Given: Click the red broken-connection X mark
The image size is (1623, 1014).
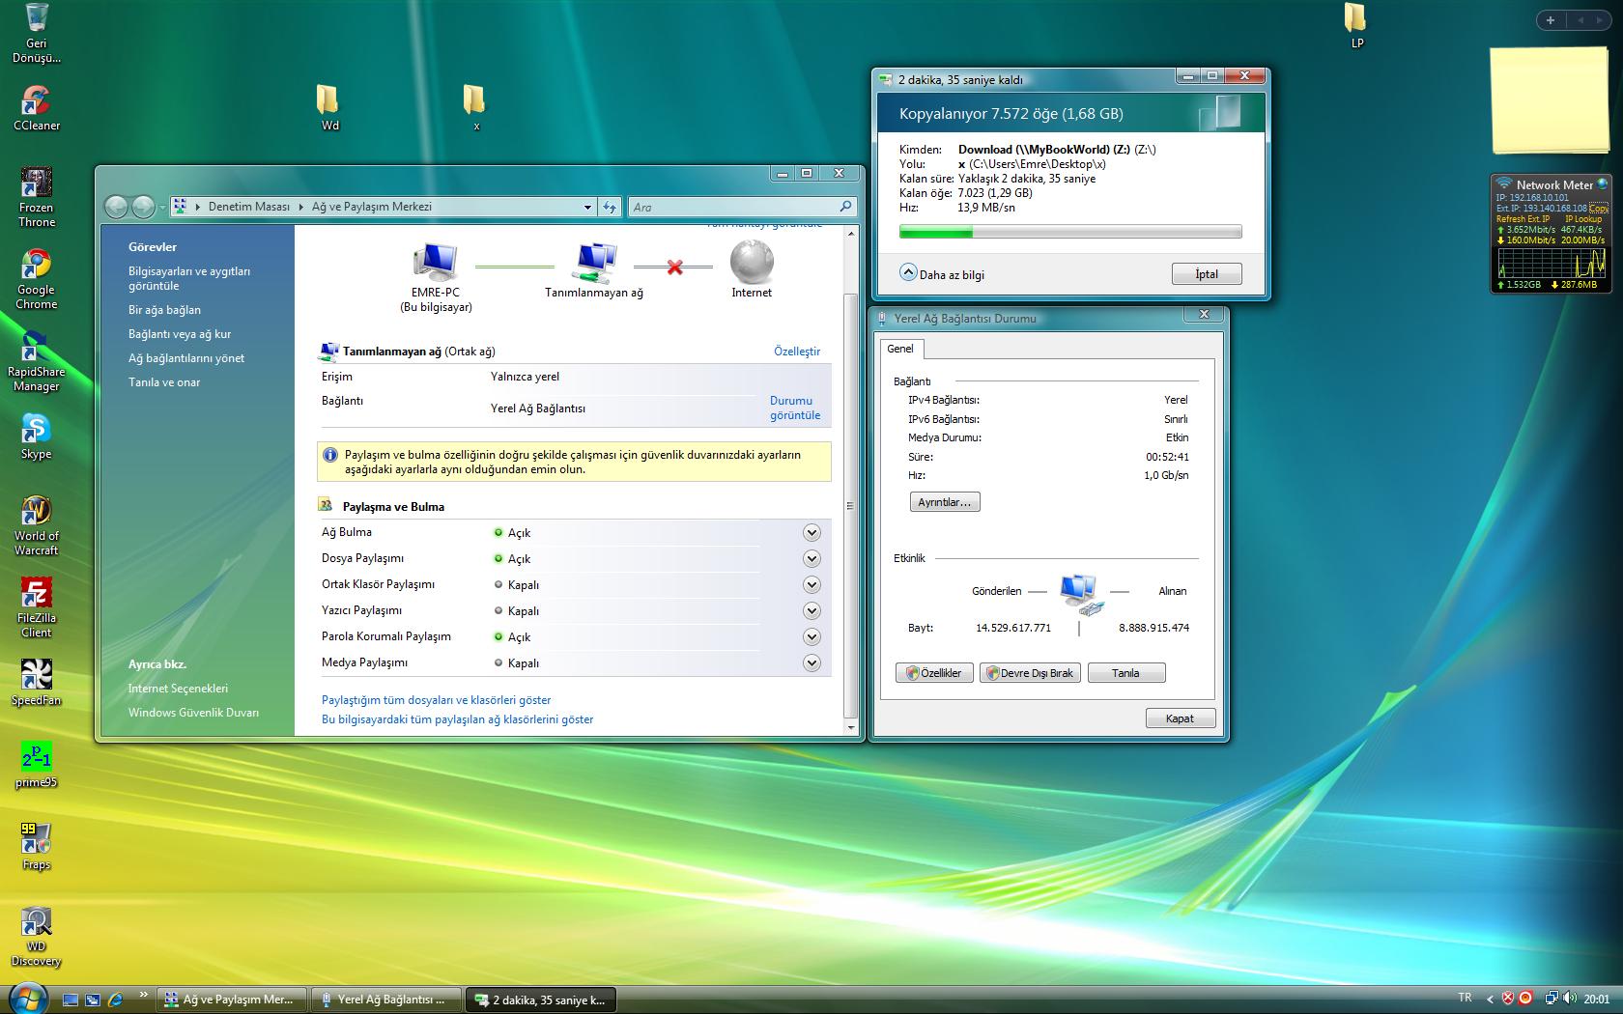Looking at the screenshot, I should pos(674,267).
